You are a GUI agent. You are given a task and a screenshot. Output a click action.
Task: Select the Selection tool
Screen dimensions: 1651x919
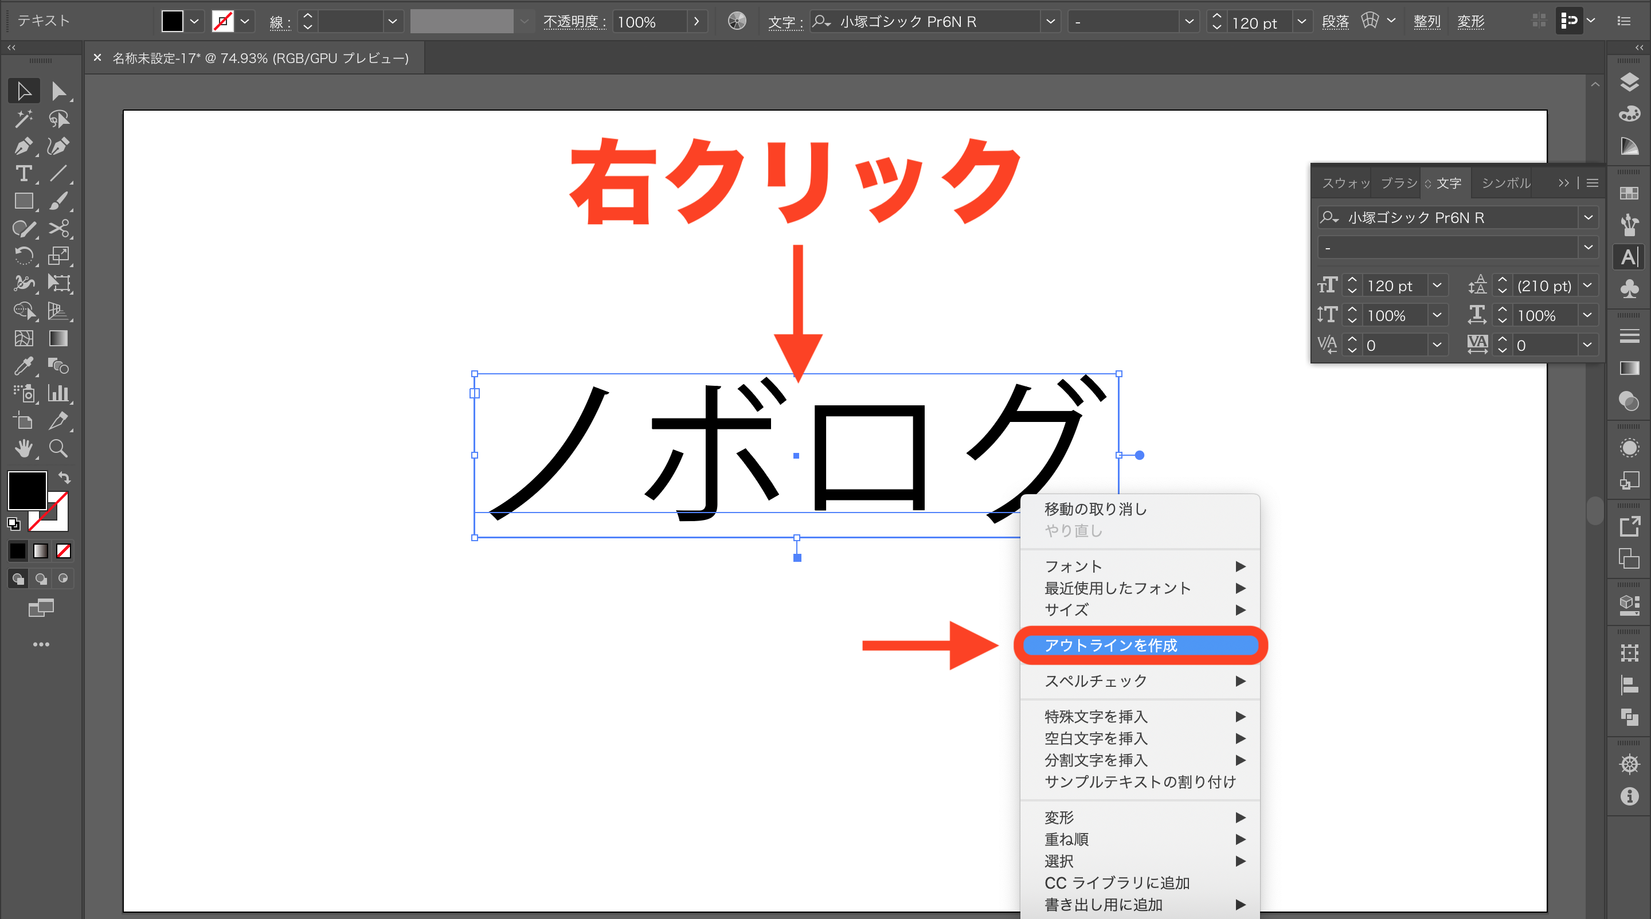point(24,91)
